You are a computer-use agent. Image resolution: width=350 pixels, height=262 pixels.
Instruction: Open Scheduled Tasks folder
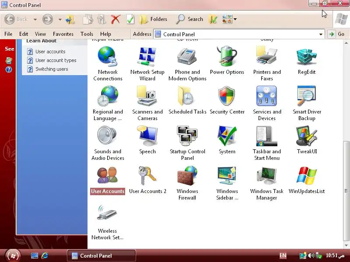coord(187,100)
